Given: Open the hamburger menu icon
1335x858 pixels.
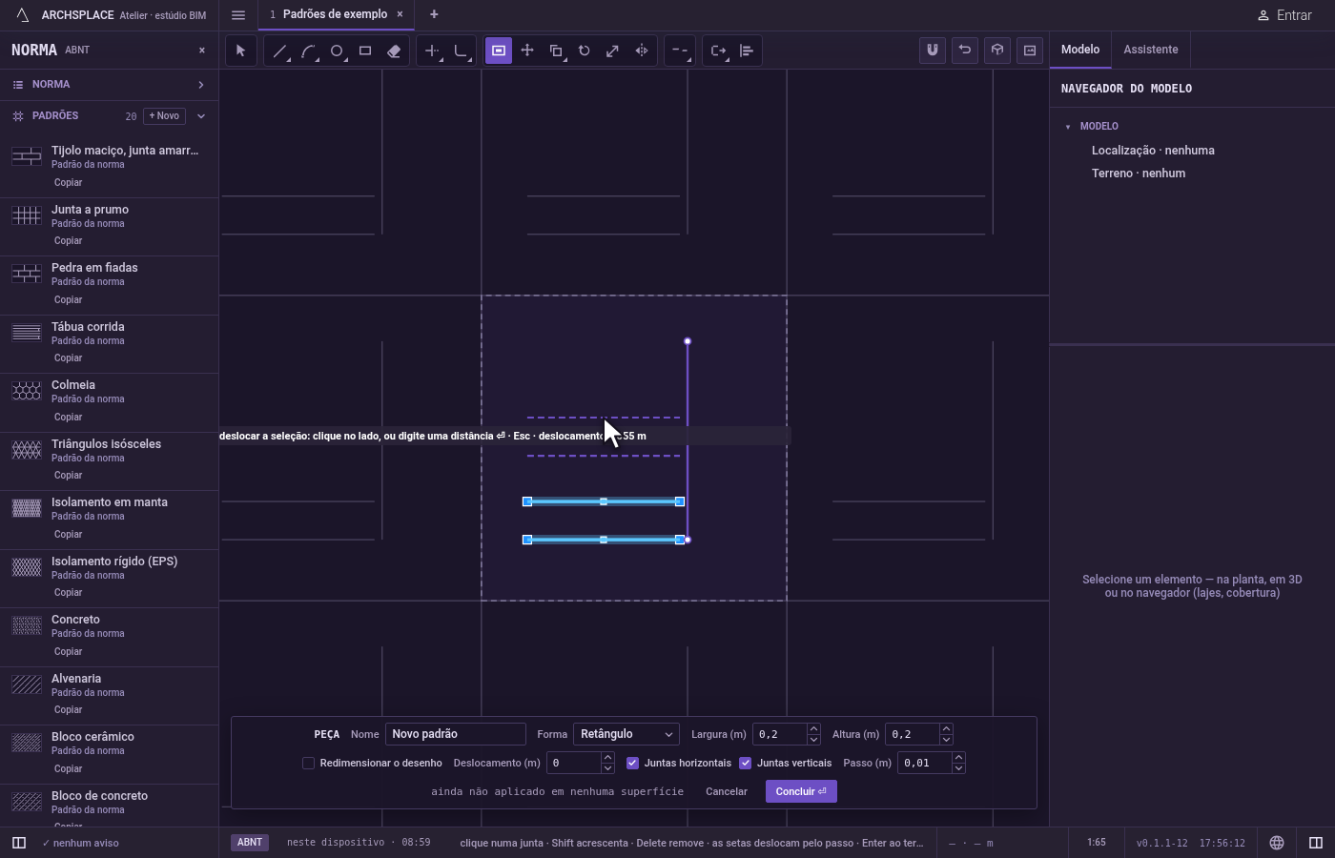Looking at the screenshot, I should (238, 15).
